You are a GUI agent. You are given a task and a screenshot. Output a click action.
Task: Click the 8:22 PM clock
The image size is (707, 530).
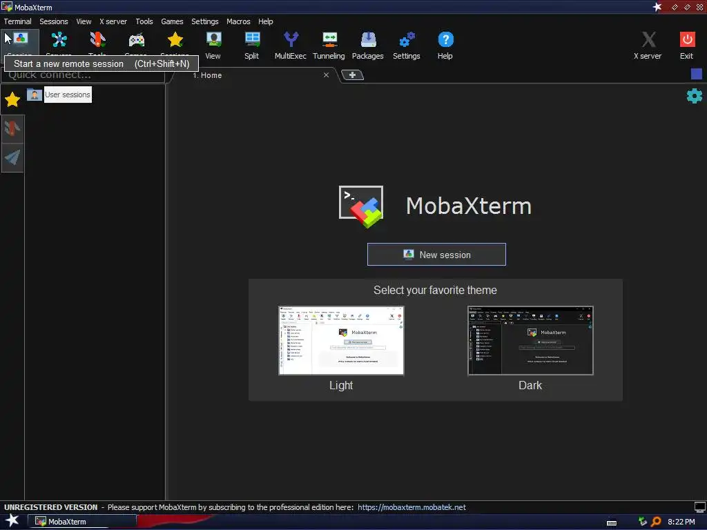point(681,522)
